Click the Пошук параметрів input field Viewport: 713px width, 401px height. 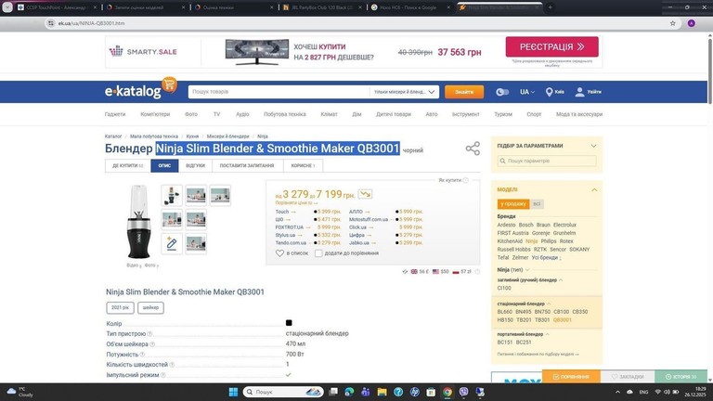click(547, 161)
